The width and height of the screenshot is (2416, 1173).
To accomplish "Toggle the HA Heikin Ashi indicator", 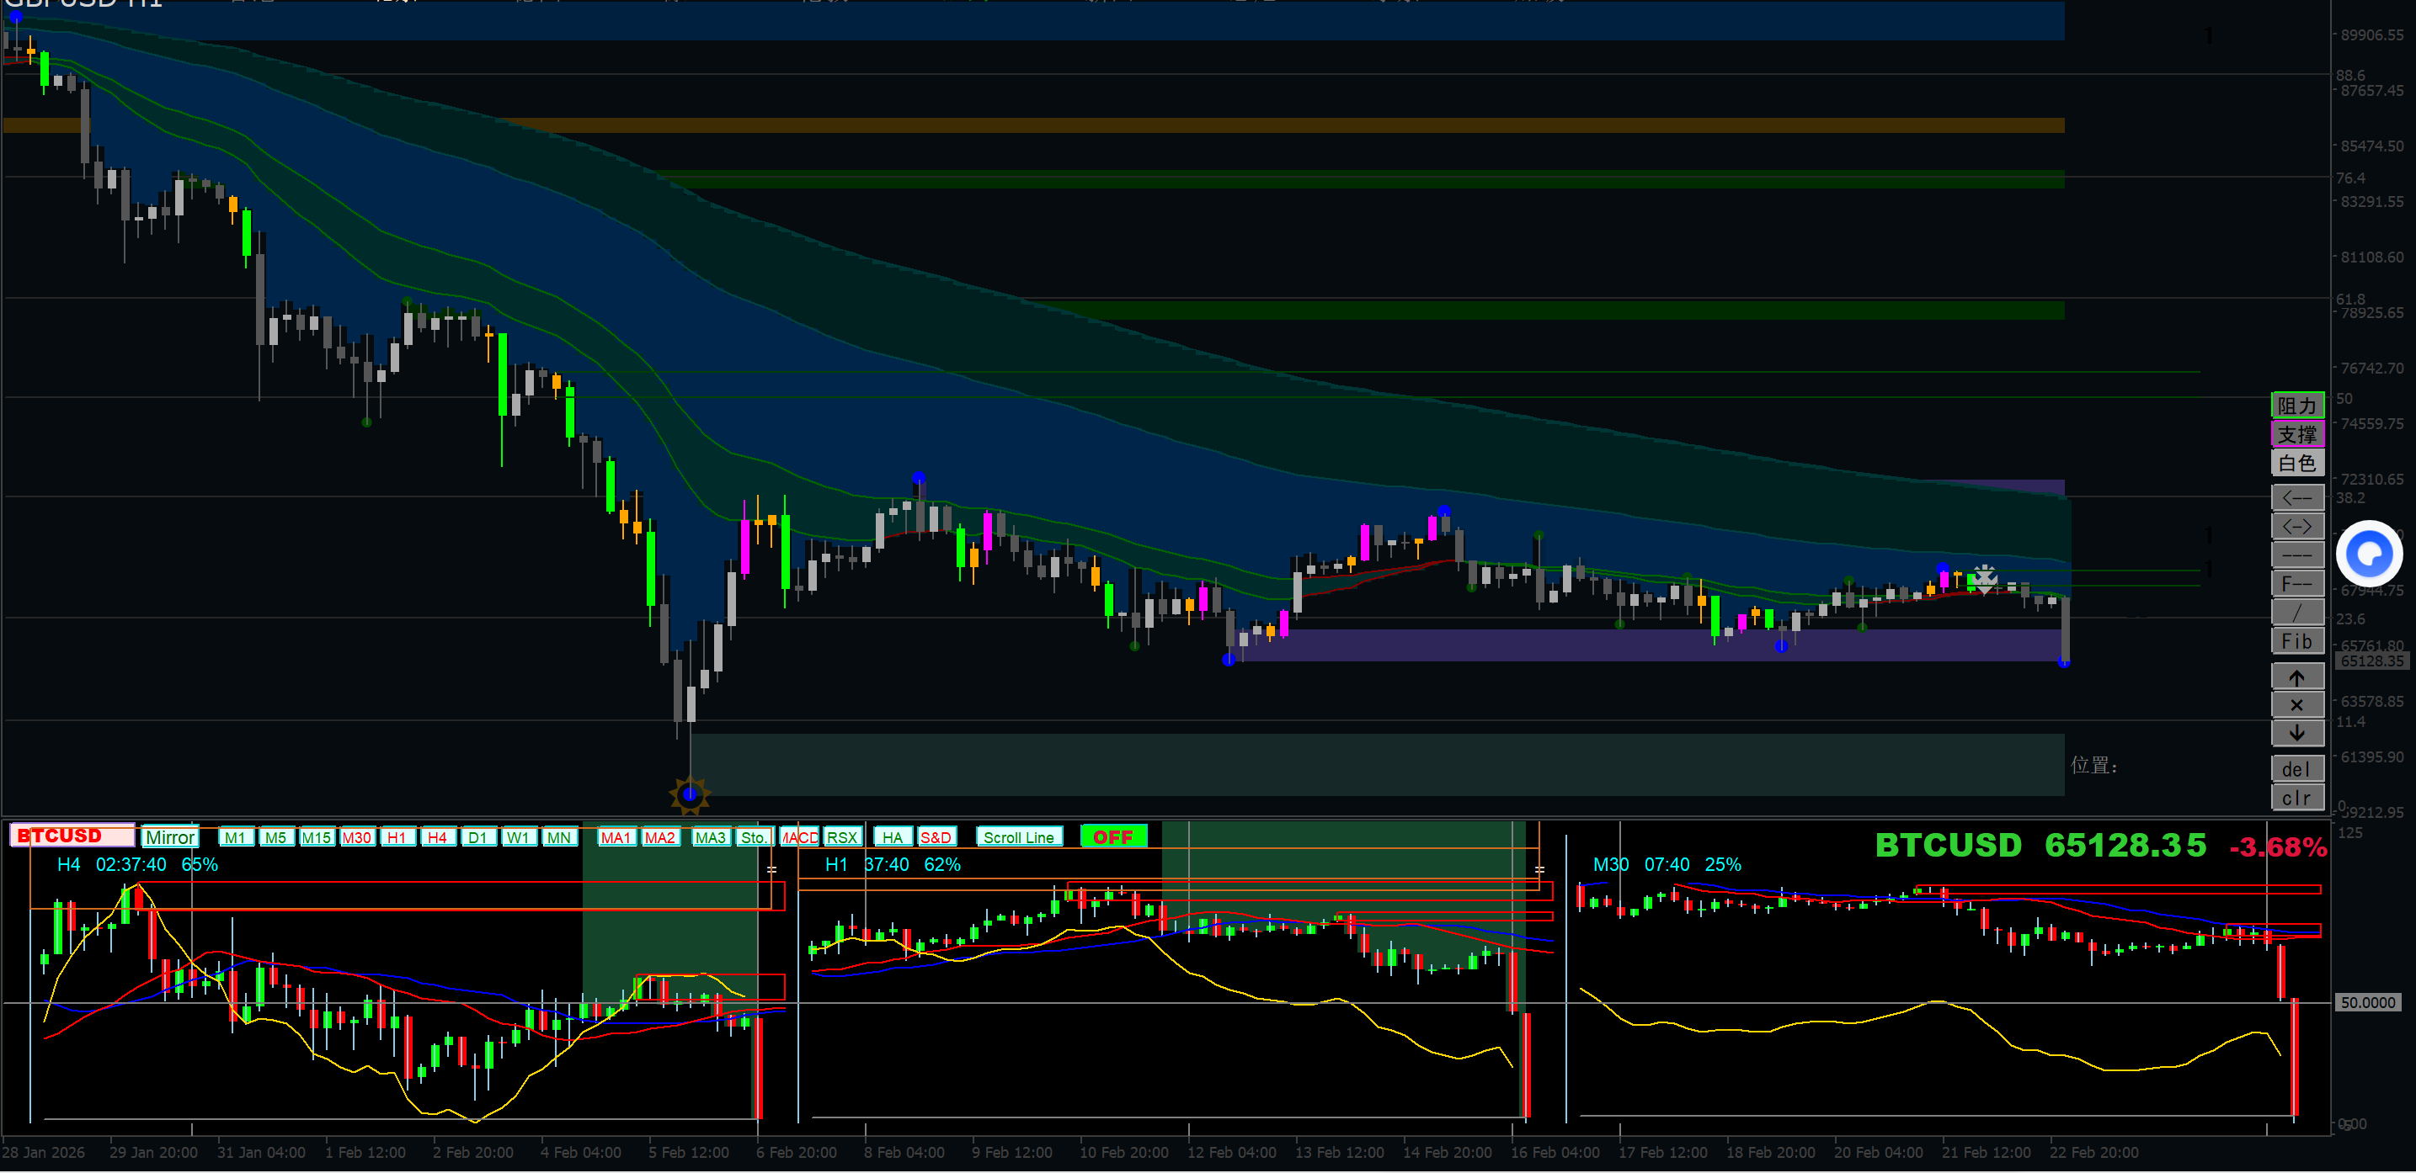I will pos(892,836).
